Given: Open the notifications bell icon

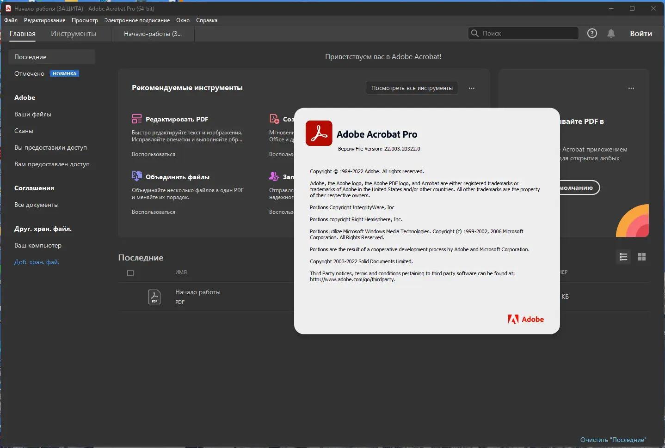Looking at the screenshot, I should [x=611, y=33].
